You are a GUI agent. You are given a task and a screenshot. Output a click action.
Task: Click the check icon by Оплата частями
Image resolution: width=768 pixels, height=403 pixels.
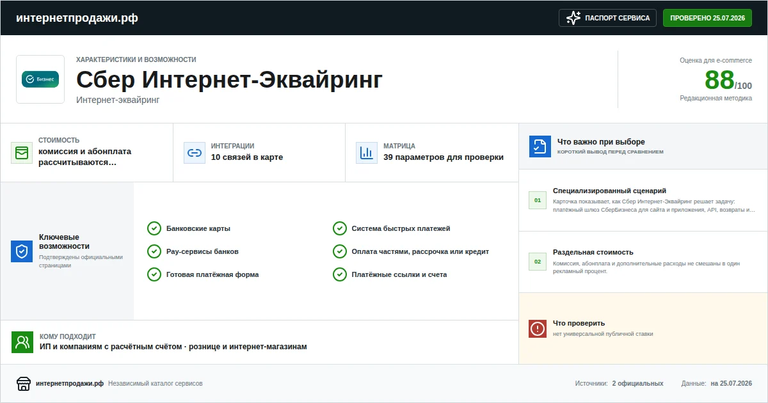(340, 251)
